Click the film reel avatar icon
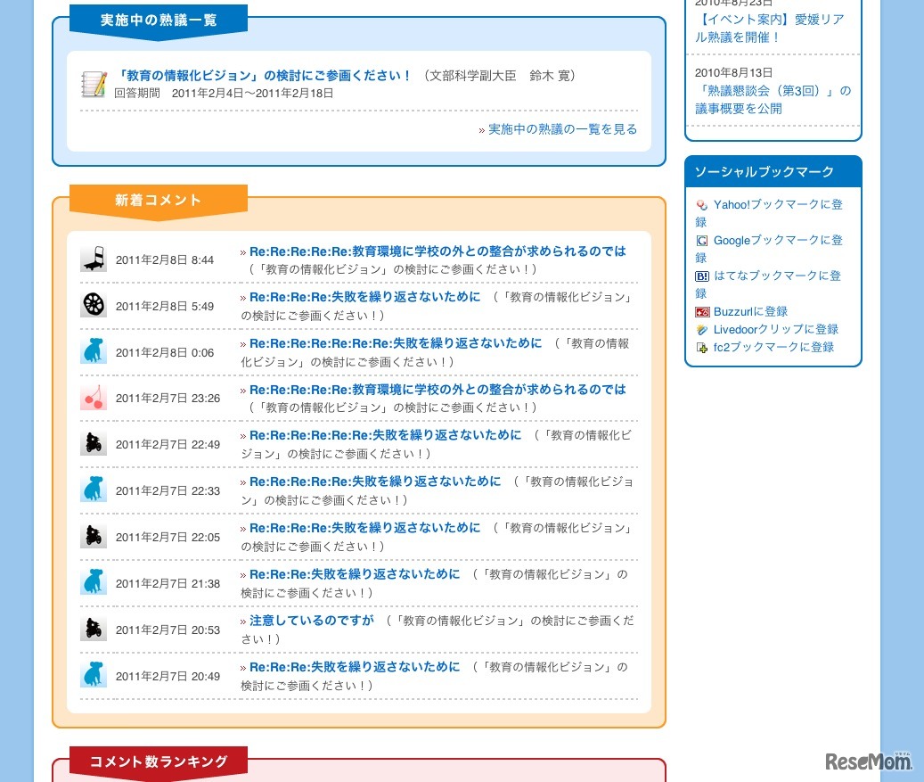This screenshot has width=924, height=782. [x=93, y=304]
